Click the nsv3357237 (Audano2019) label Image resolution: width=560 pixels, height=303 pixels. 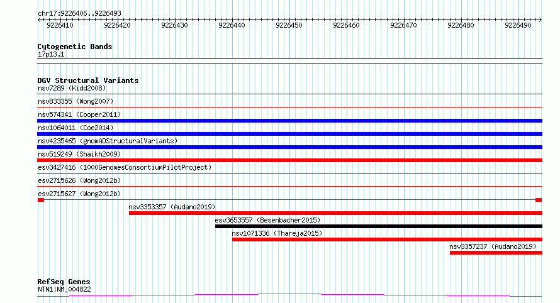coord(493,246)
